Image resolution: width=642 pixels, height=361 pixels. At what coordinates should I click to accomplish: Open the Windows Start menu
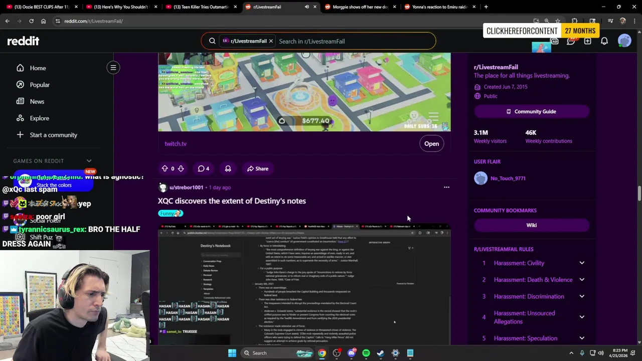coord(232,353)
